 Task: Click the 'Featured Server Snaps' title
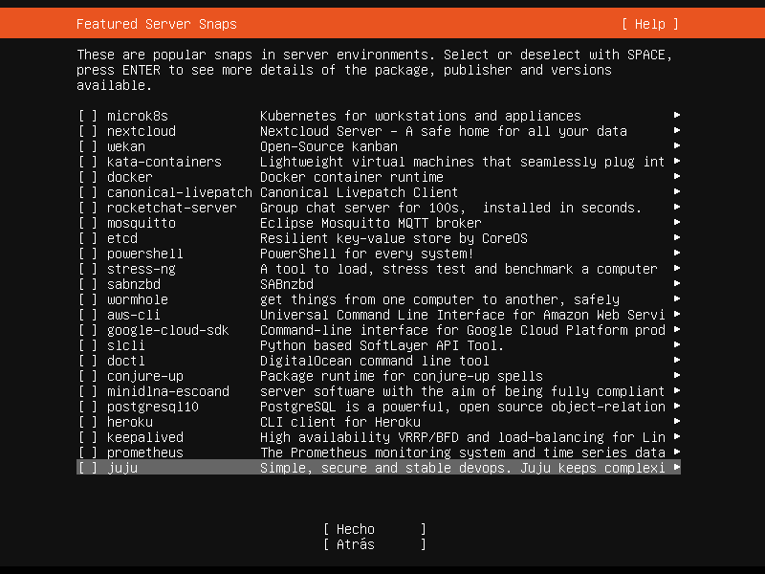pyautogui.click(x=157, y=24)
